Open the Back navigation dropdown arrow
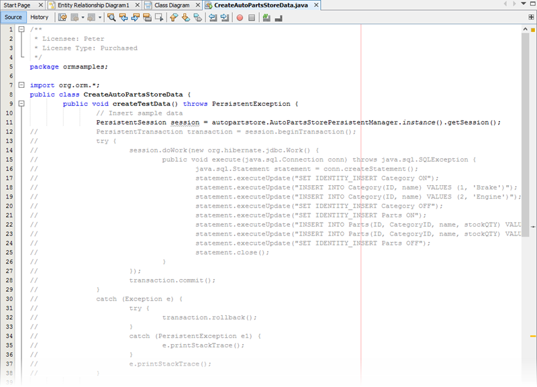 coord(83,17)
